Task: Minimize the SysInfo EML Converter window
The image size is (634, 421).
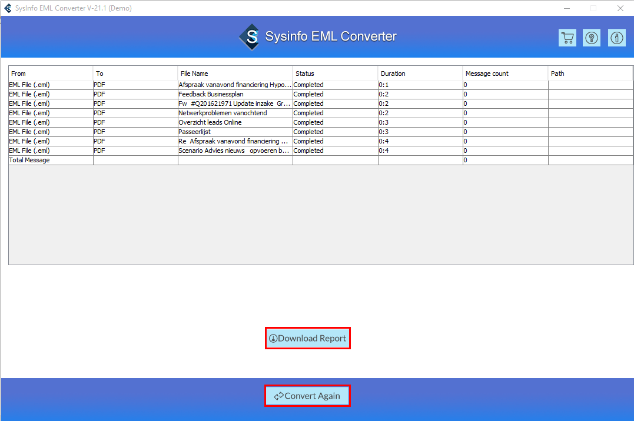Action: (567, 8)
